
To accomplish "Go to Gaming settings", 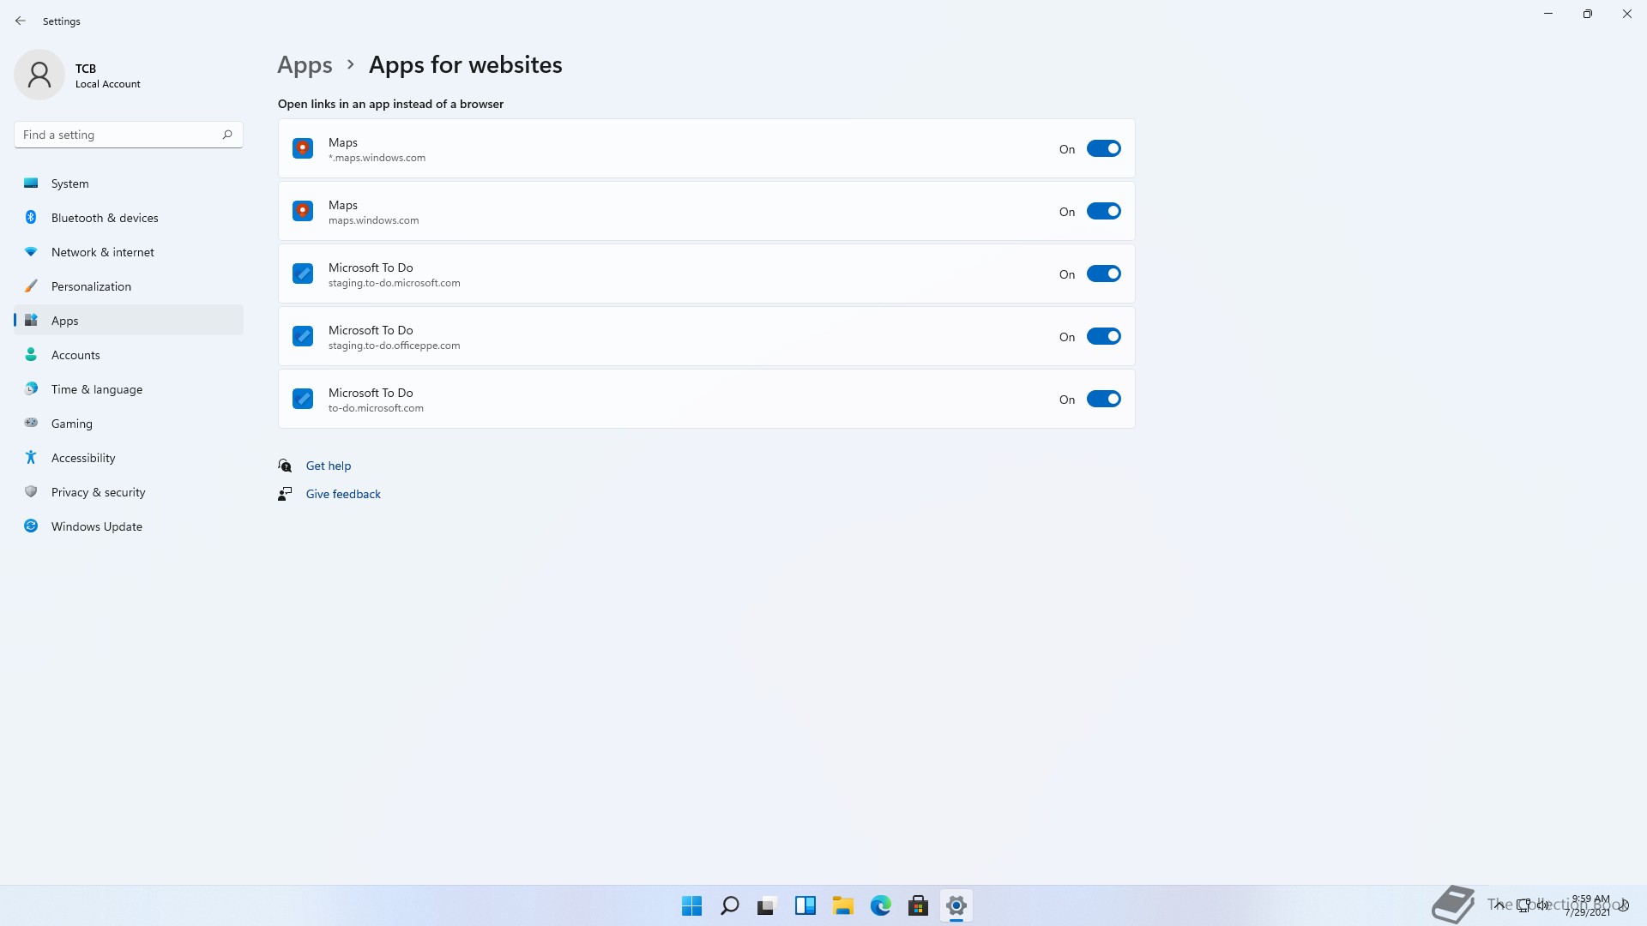I will 129,424.
